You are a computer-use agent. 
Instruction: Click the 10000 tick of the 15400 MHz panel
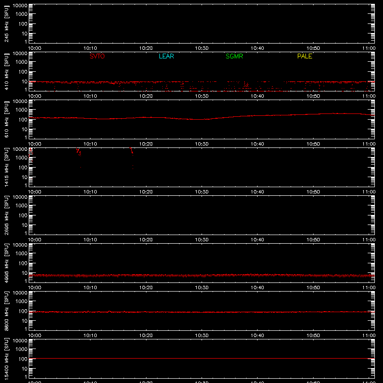[20, 341]
